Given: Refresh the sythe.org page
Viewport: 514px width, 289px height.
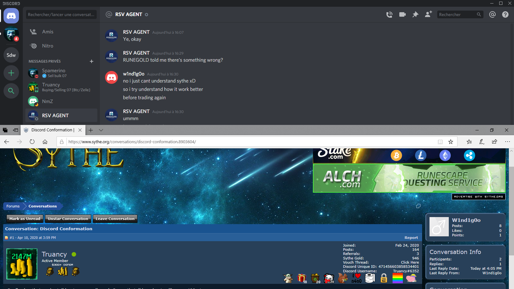Looking at the screenshot, I should tap(32, 142).
